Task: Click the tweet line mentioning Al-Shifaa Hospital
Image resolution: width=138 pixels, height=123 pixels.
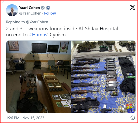Action: [63, 29]
